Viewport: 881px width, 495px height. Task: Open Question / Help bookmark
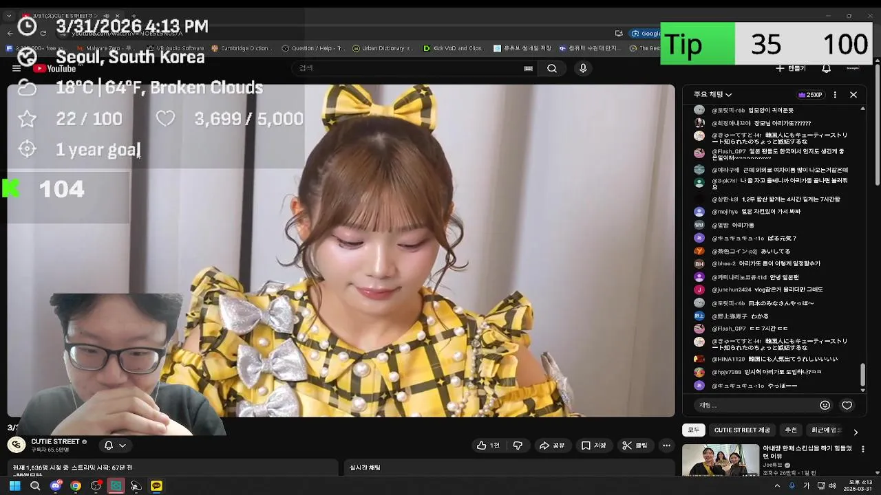312,48
